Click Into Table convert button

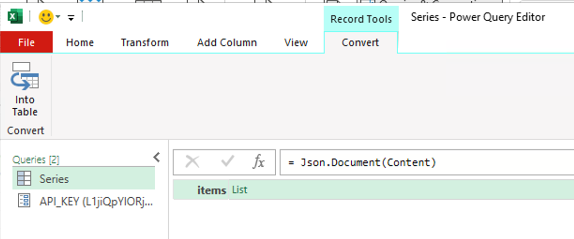[x=25, y=90]
